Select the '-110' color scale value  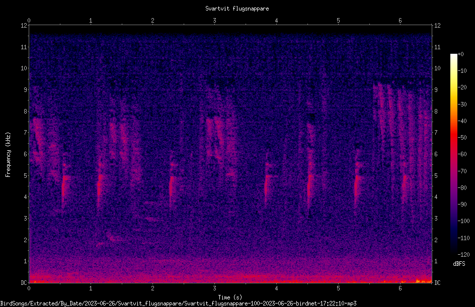(x=464, y=238)
